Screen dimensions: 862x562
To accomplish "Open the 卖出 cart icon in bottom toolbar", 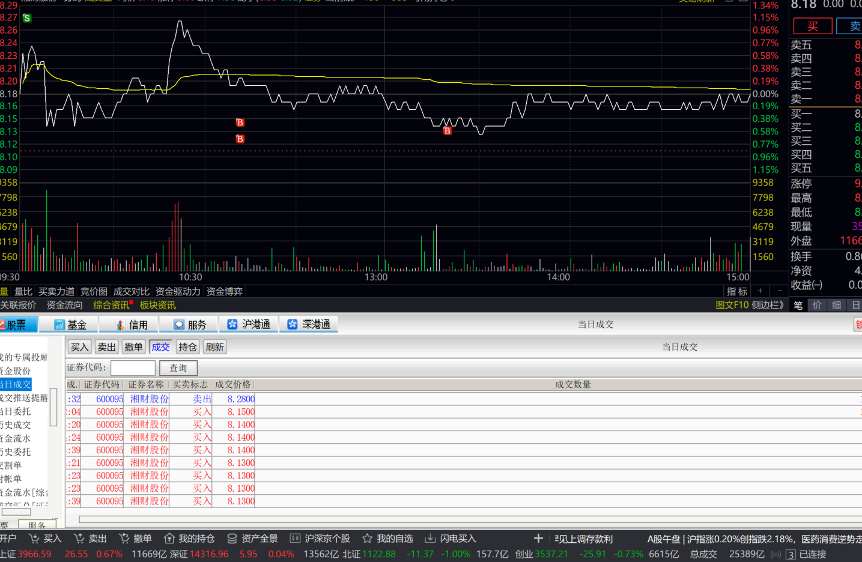I will tap(79, 539).
